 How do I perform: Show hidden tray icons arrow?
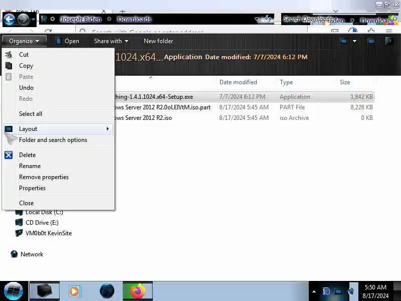pyautogui.click(x=314, y=291)
